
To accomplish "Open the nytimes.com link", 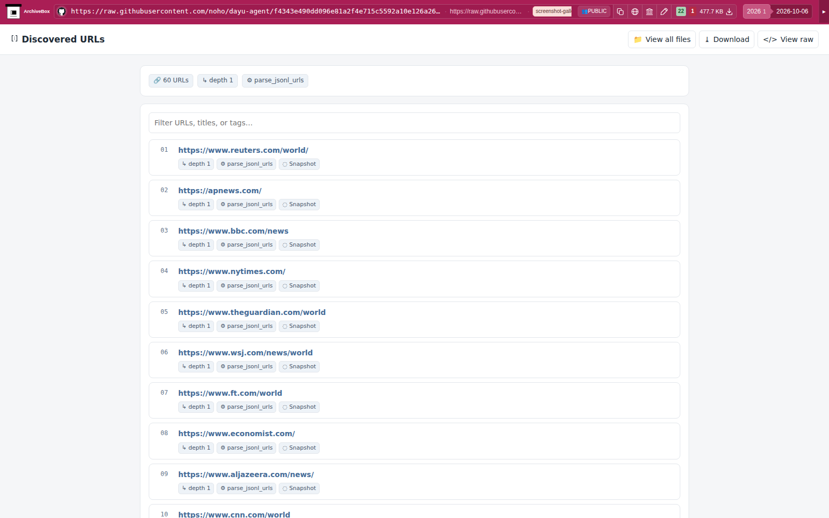I will point(232,271).
